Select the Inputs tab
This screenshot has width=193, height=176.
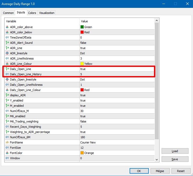pos(21,12)
